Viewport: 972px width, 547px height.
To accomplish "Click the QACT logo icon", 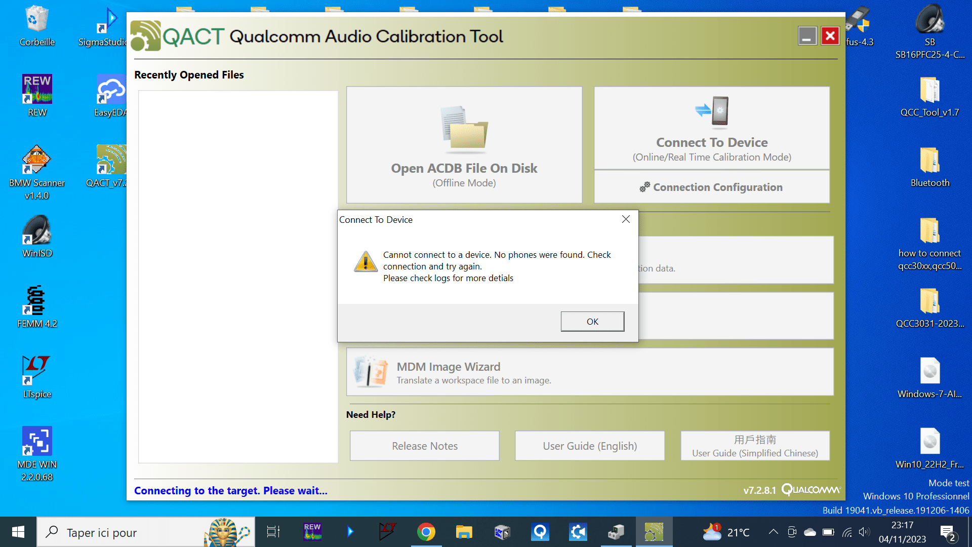I will (x=146, y=36).
